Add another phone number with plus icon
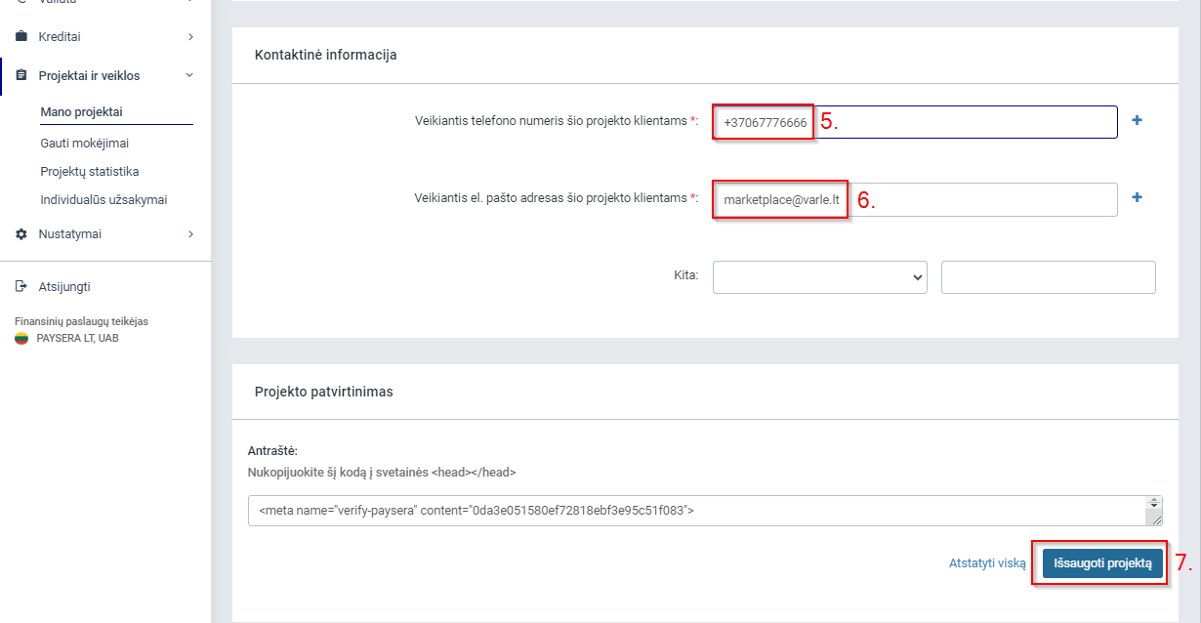 [1137, 120]
